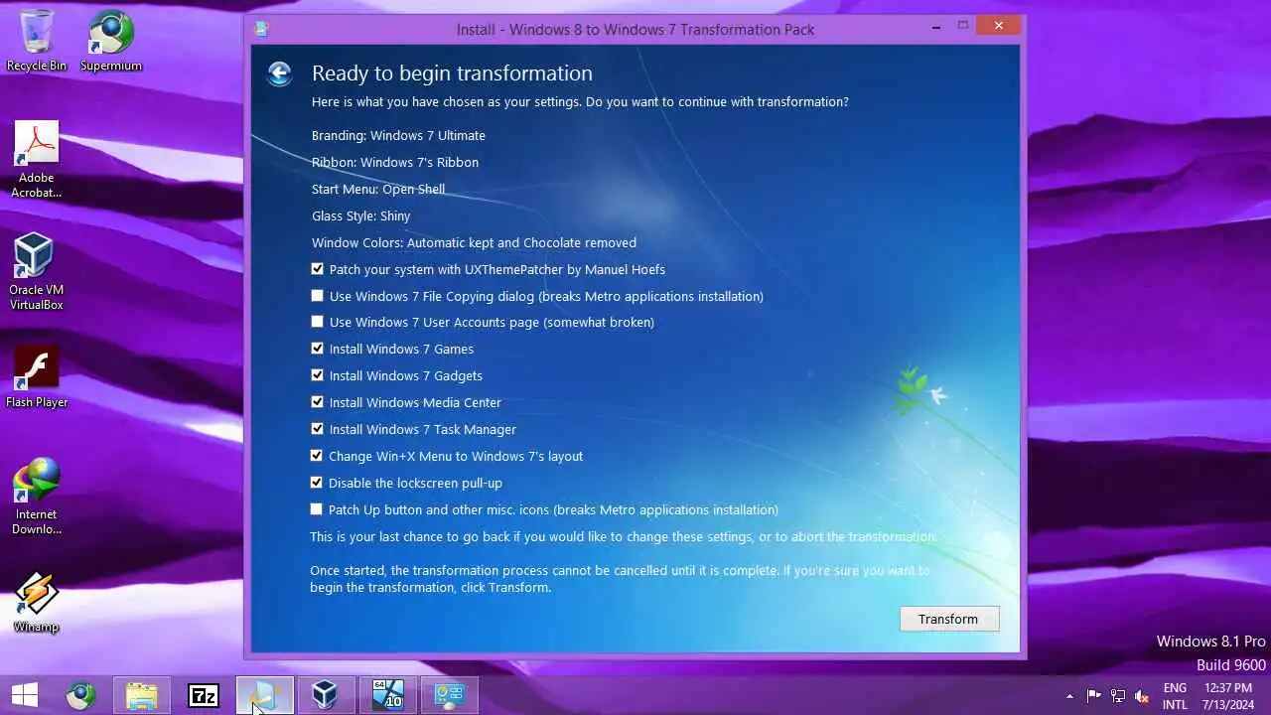Click the Ready to begin transformation heading
Viewport: 1271px width, 715px height.
click(452, 73)
